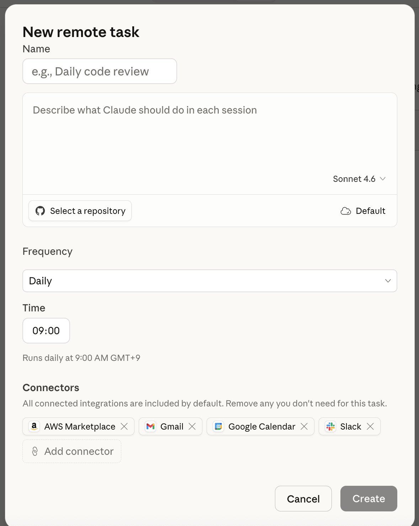Remove the Gmail connector
The width and height of the screenshot is (419, 526).
(192, 426)
